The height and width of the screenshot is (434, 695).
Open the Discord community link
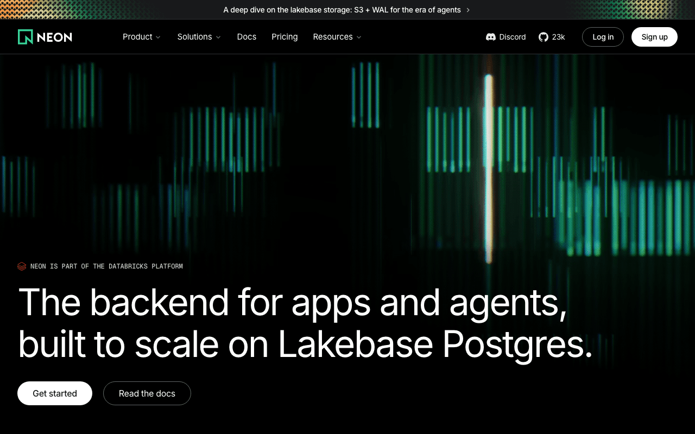click(x=506, y=37)
